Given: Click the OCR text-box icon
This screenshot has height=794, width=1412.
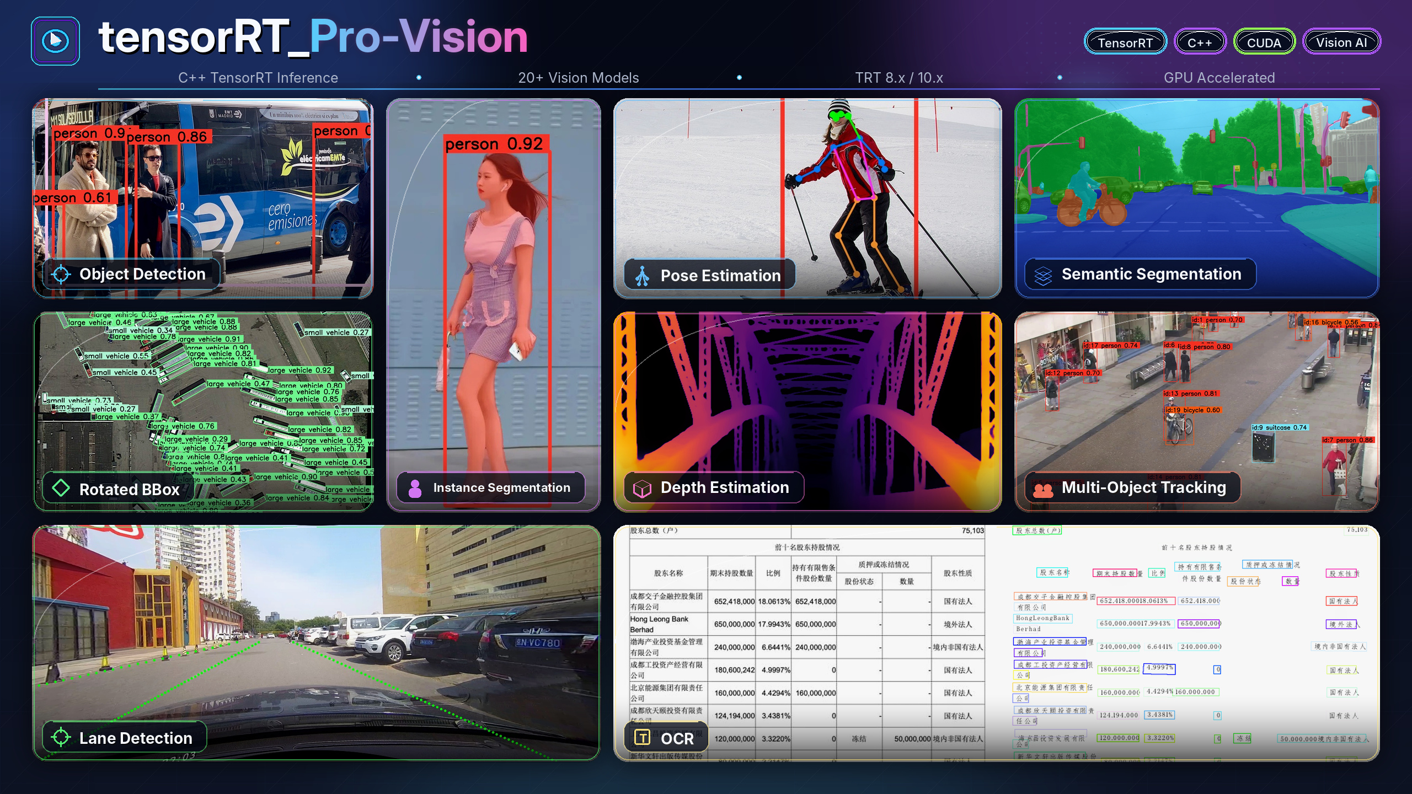Looking at the screenshot, I should point(642,737).
